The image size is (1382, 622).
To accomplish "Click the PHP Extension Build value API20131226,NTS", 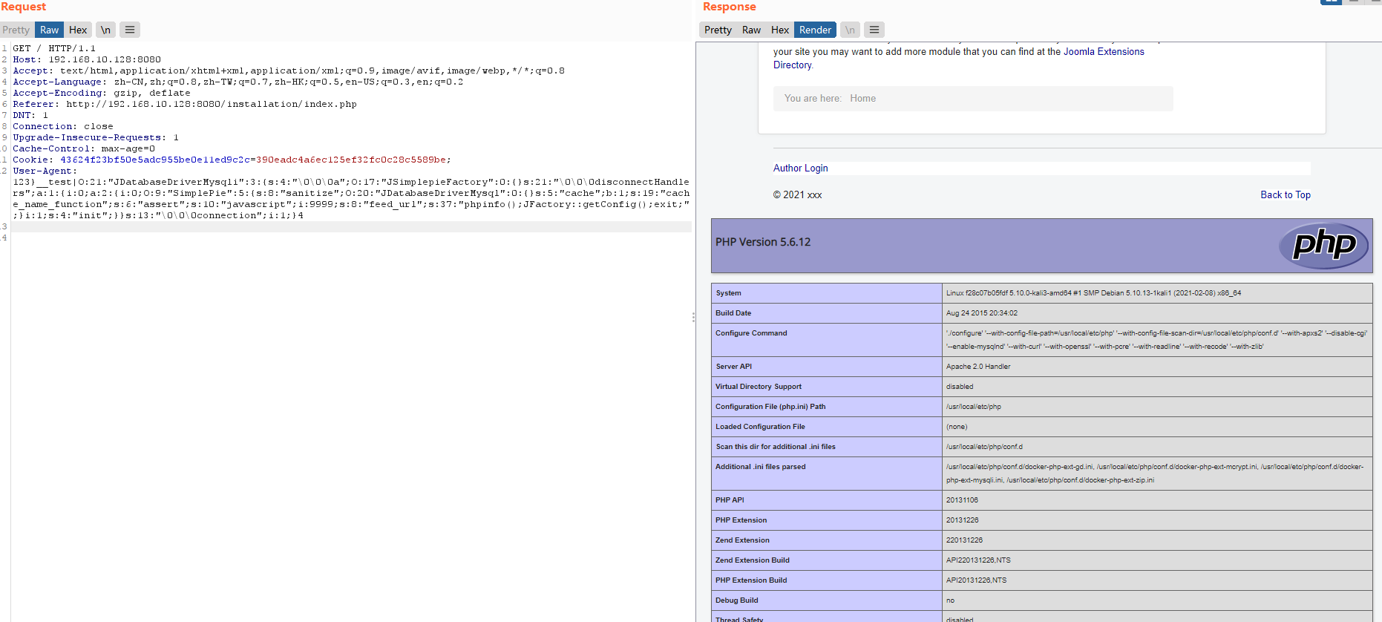I will (976, 580).
